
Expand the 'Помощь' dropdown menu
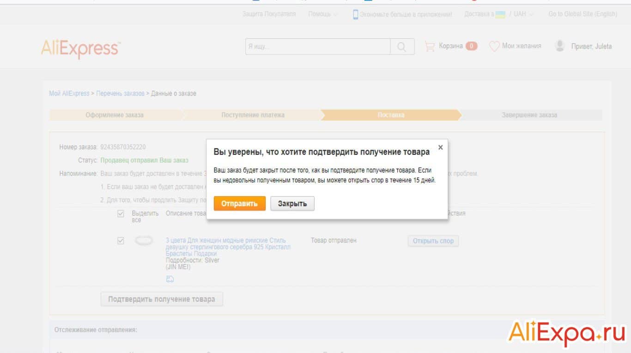click(x=323, y=14)
